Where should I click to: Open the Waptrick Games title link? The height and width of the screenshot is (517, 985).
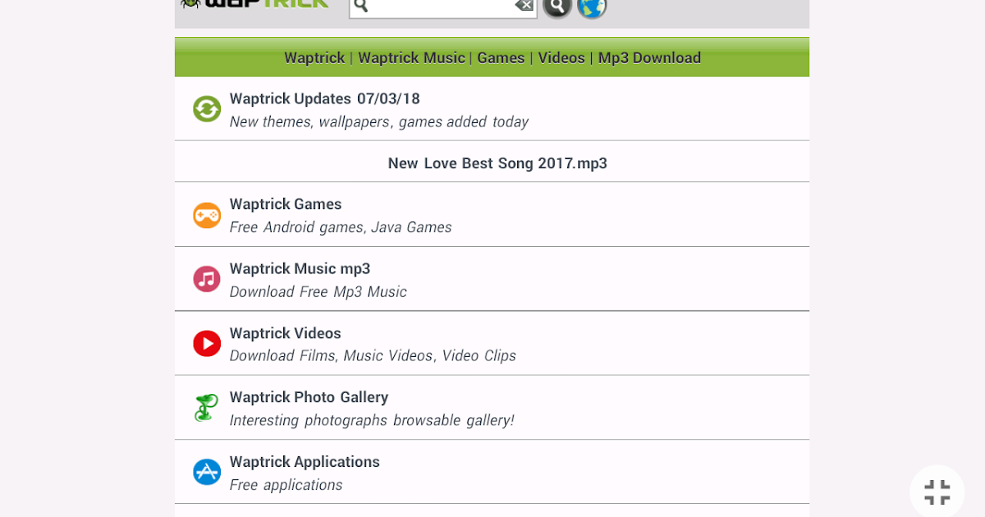click(x=286, y=204)
